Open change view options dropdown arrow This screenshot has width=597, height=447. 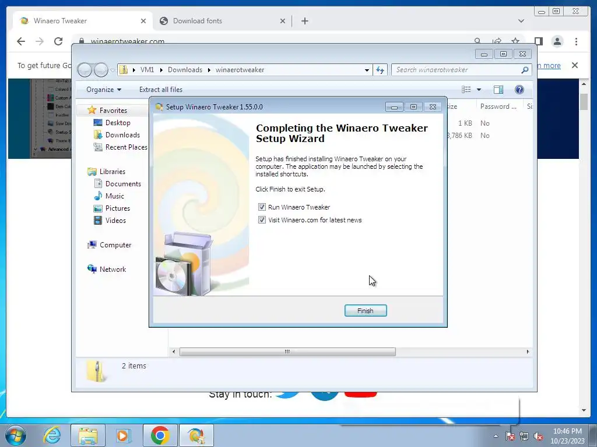(x=479, y=90)
